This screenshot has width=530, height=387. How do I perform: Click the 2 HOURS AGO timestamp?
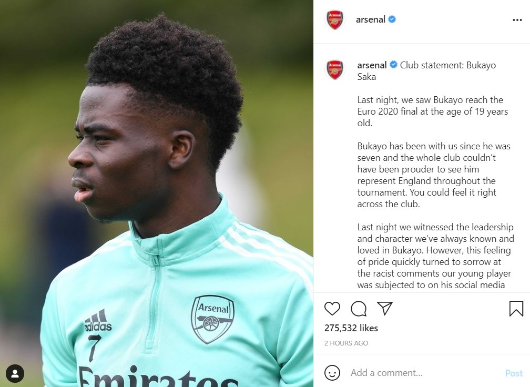point(346,343)
